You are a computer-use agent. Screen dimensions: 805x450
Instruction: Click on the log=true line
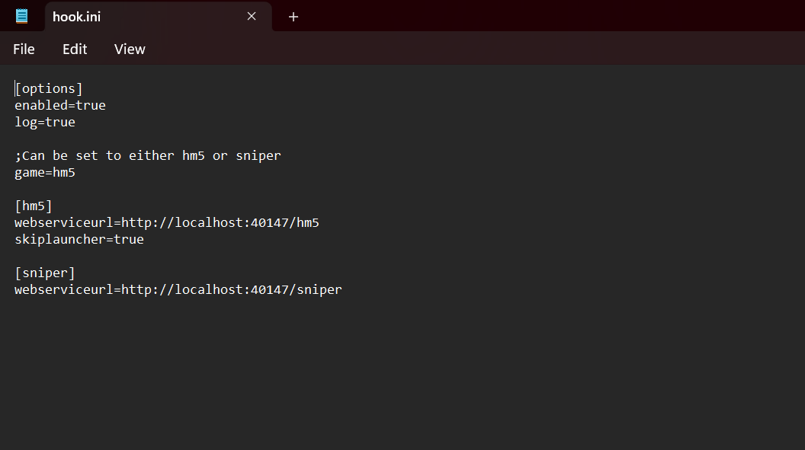[x=45, y=123]
